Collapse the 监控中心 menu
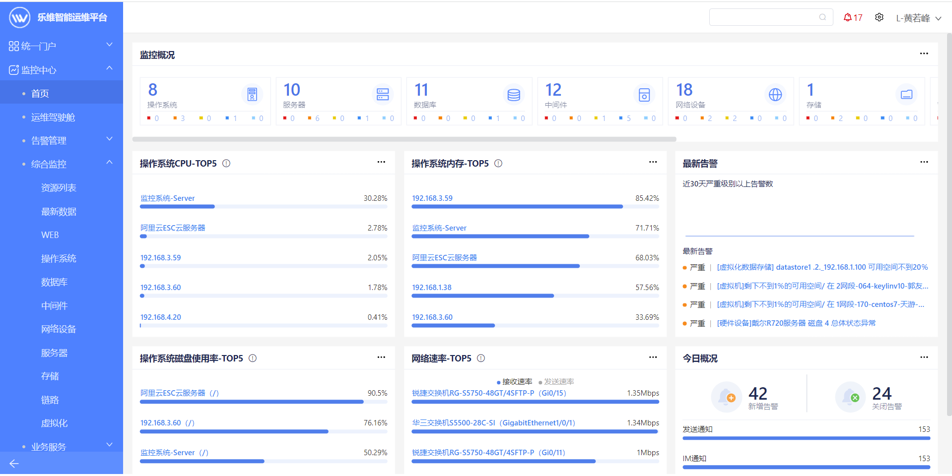 (62, 70)
